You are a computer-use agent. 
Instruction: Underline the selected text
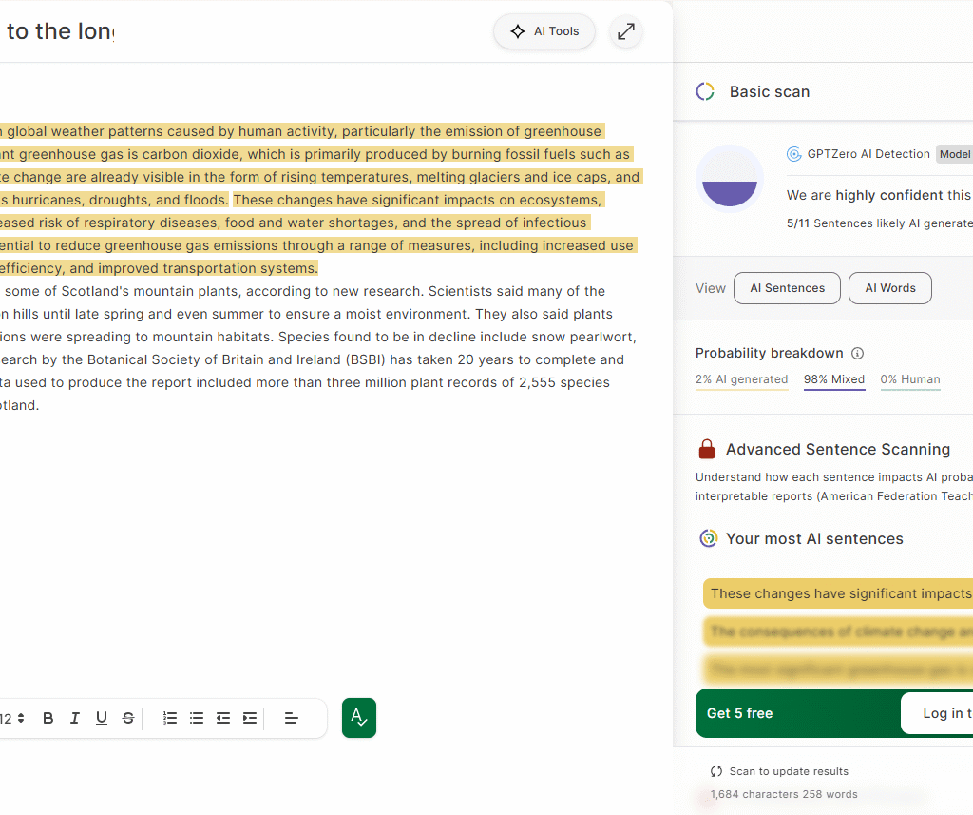click(x=102, y=718)
